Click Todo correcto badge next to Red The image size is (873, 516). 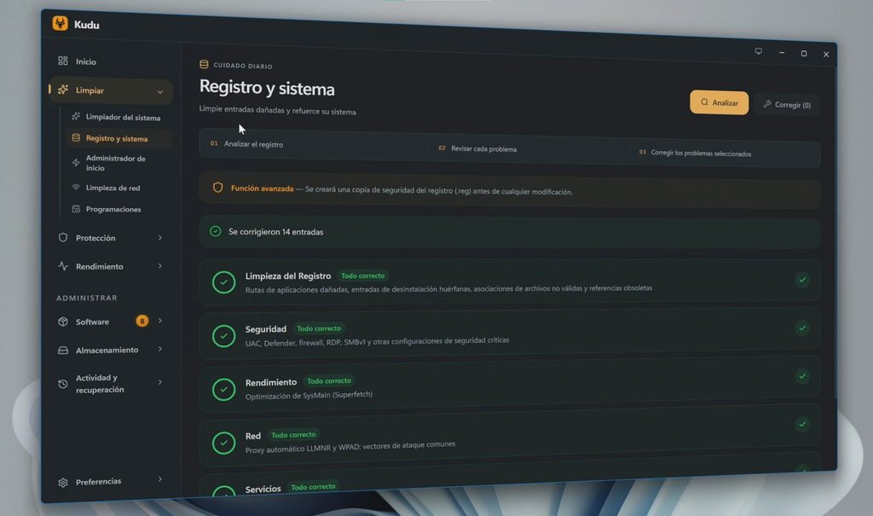click(x=293, y=435)
